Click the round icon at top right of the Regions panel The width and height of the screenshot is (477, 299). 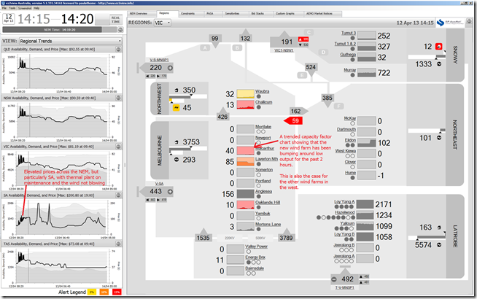click(470, 21)
